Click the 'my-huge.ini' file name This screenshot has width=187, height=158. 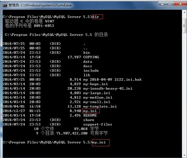[95, 84]
